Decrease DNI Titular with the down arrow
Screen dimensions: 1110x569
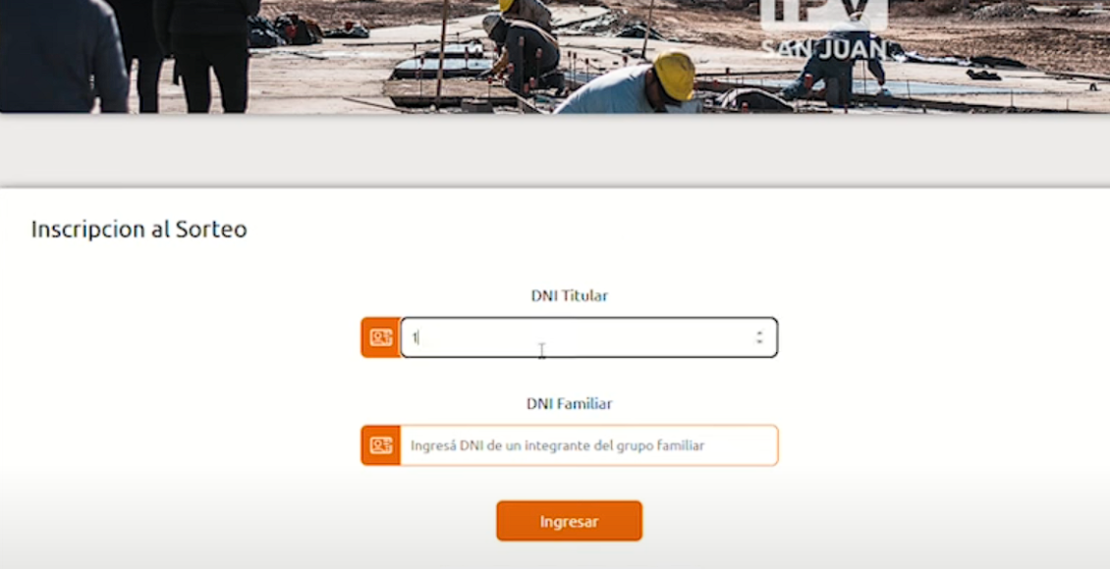pyautogui.click(x=759, y=342)
